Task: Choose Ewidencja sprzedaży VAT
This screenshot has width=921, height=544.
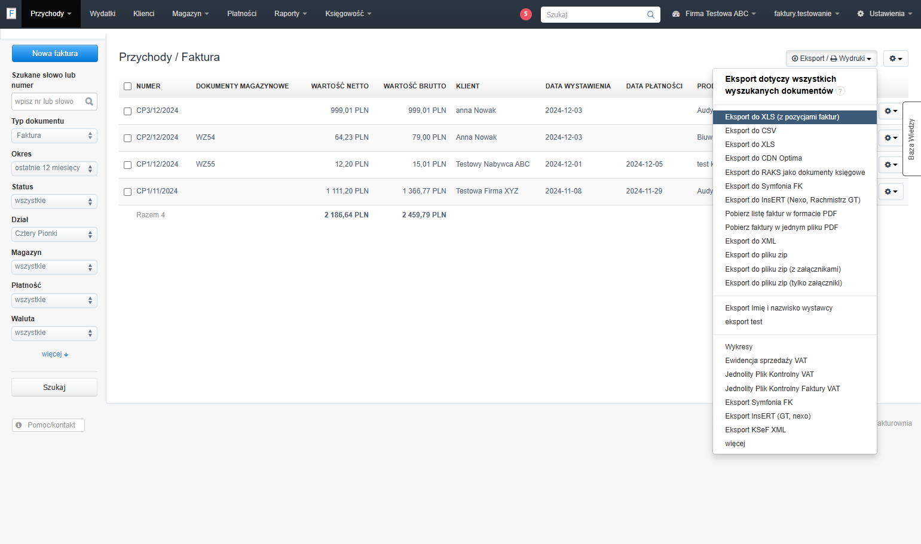Action: 795,361
